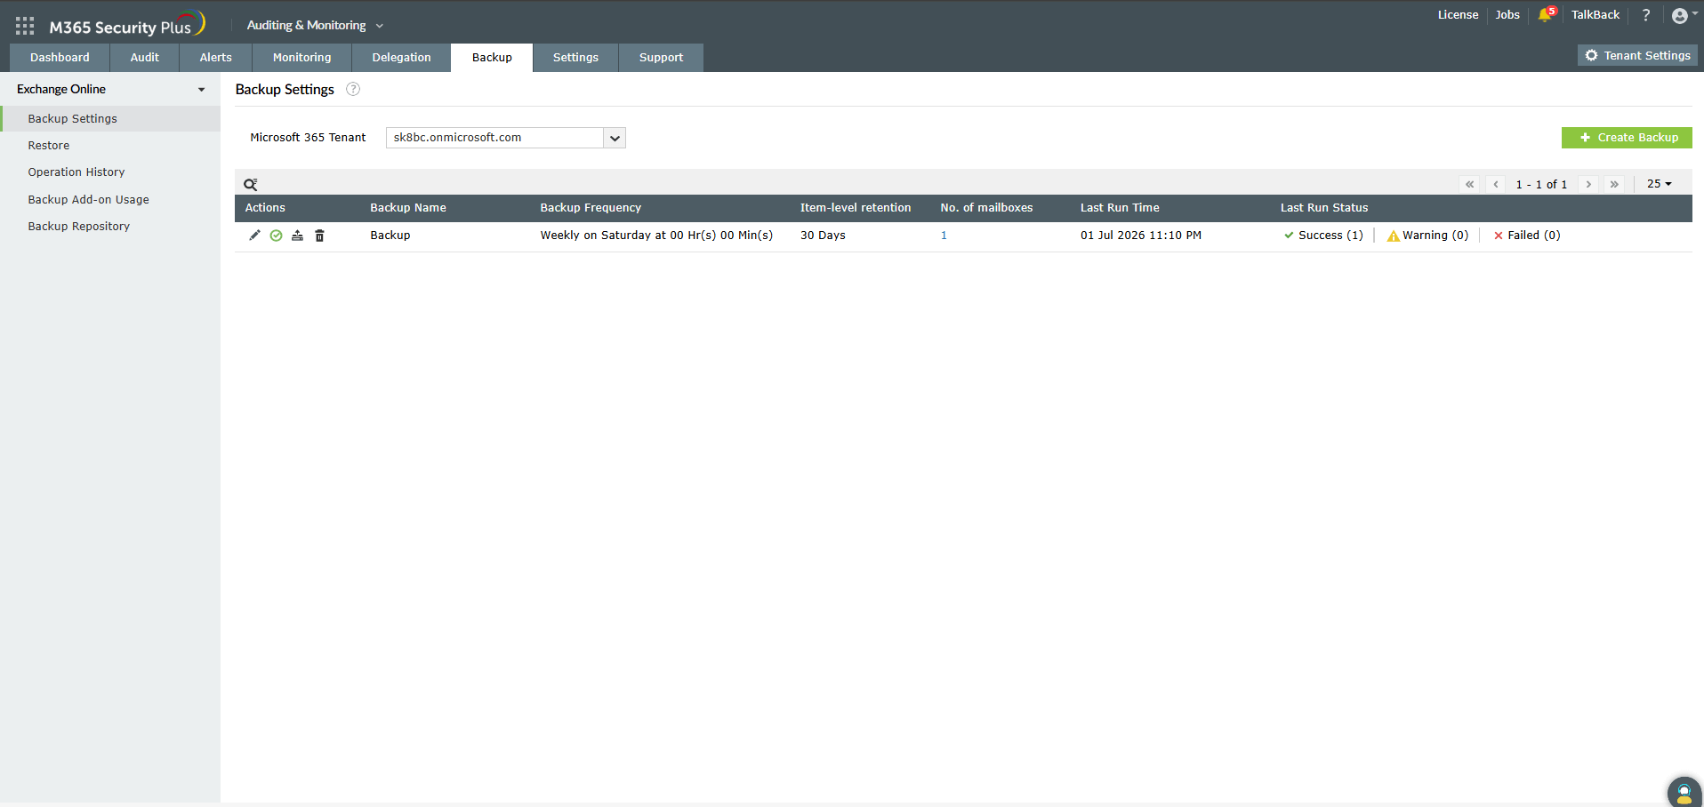Expand the Auditing & Monitoring module dropdown

(x=315, y=26)
